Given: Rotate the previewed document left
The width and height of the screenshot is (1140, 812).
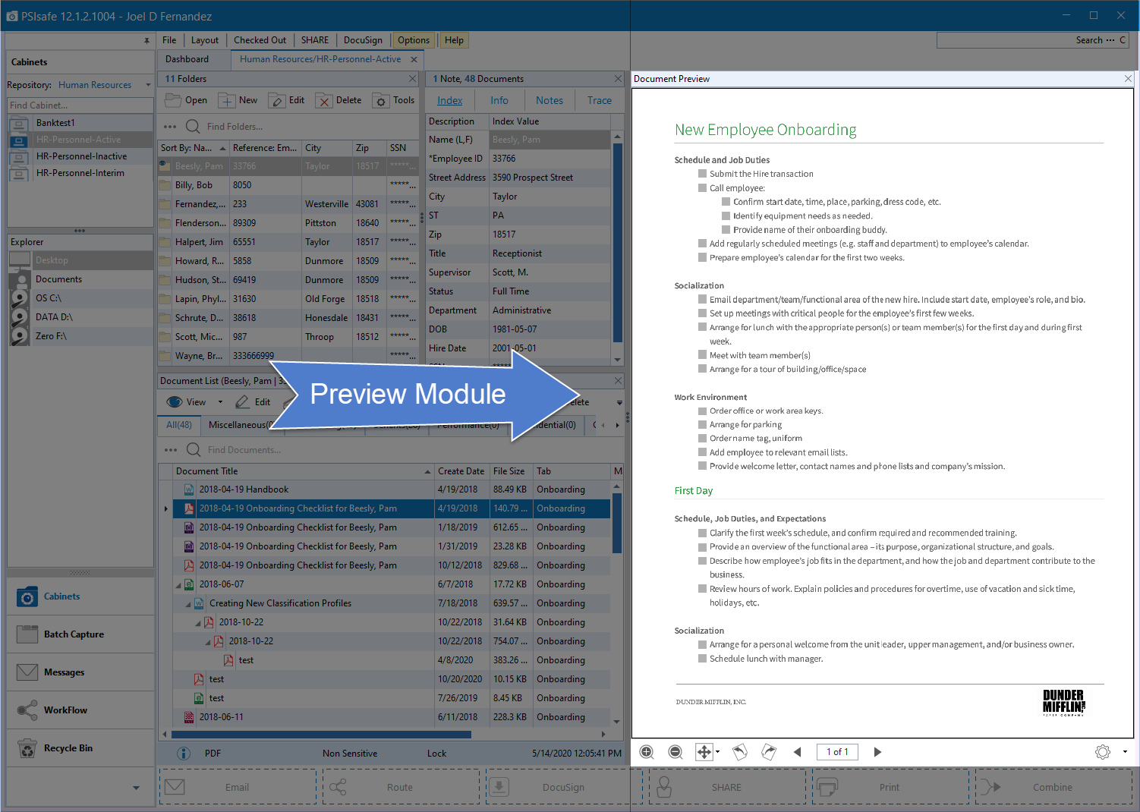Looking at the screenshot, I should tap(739, 752).
